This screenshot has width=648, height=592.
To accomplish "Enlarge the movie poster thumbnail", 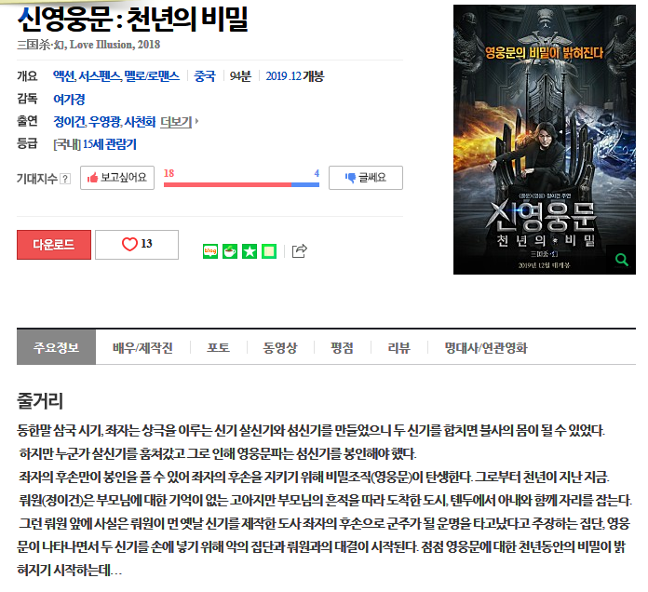I will pyautogui.click(x=543, y=140).
